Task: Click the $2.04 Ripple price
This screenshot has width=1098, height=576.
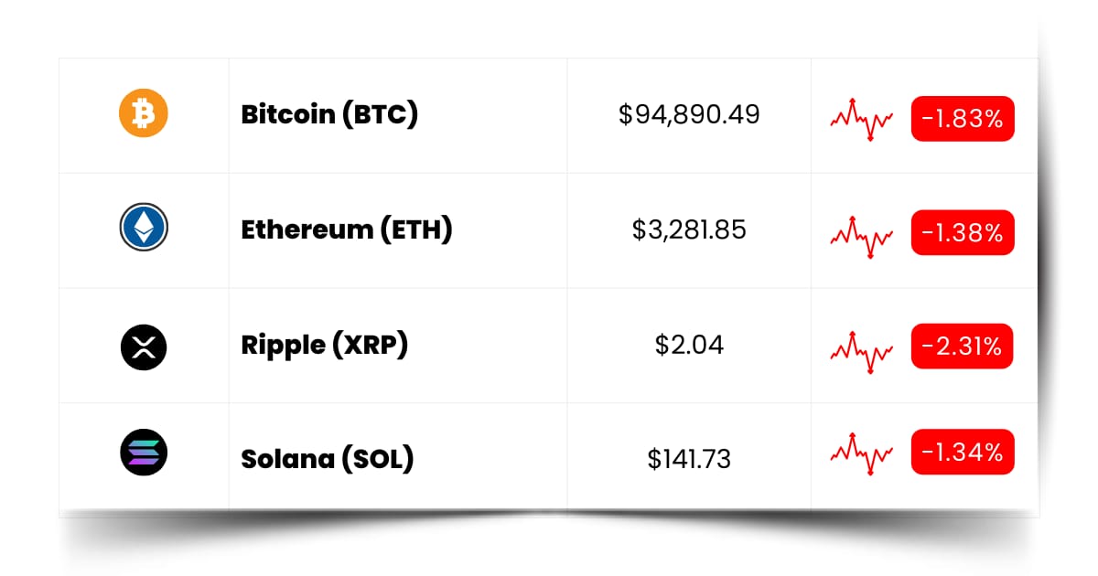Action: pos(689,345)
